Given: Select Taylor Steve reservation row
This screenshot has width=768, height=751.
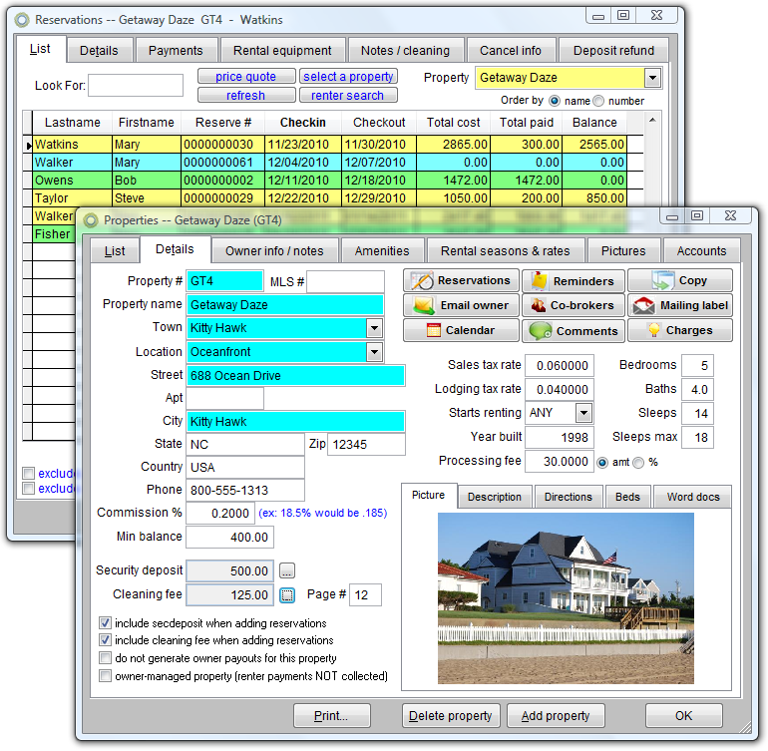Looking at the screenshot, I should [x=329, y=197].
